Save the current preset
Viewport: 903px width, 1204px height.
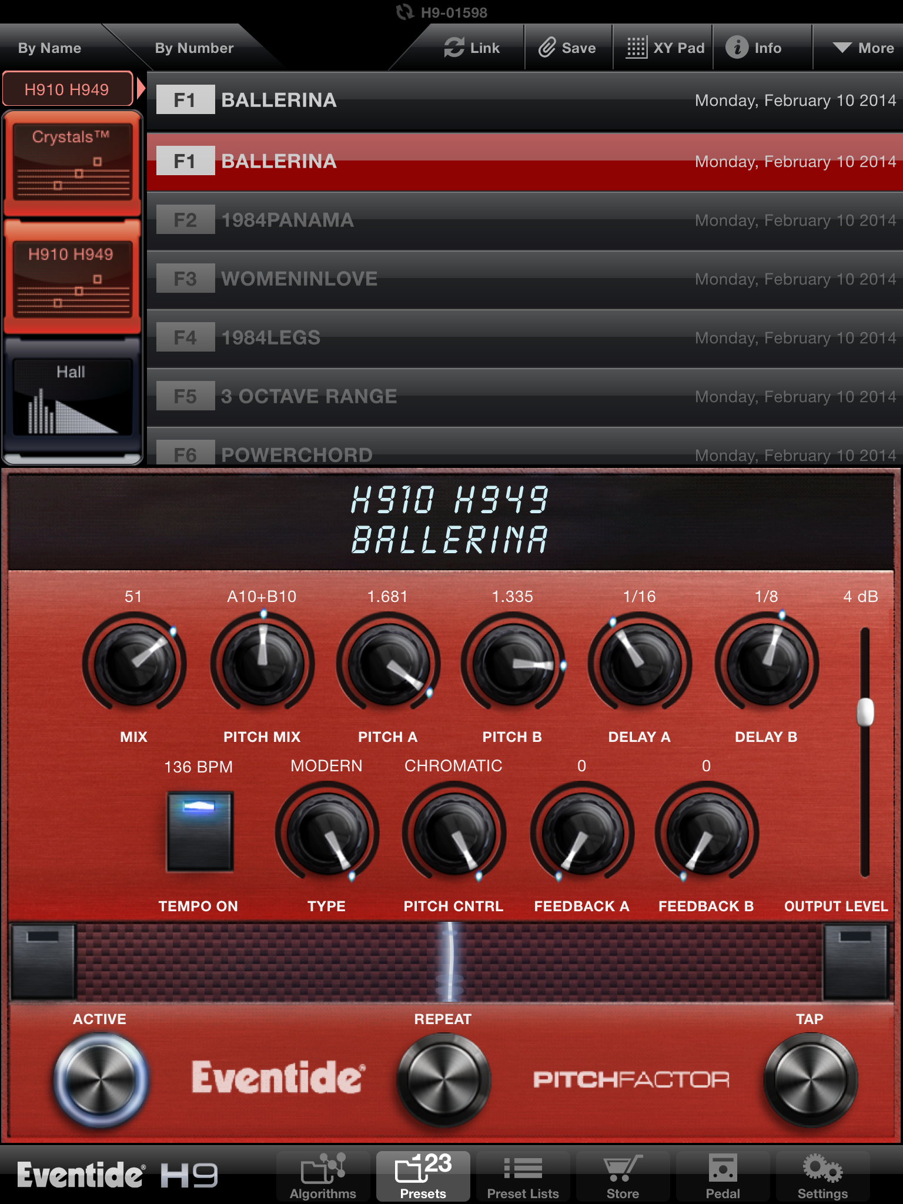pos(567,48)
